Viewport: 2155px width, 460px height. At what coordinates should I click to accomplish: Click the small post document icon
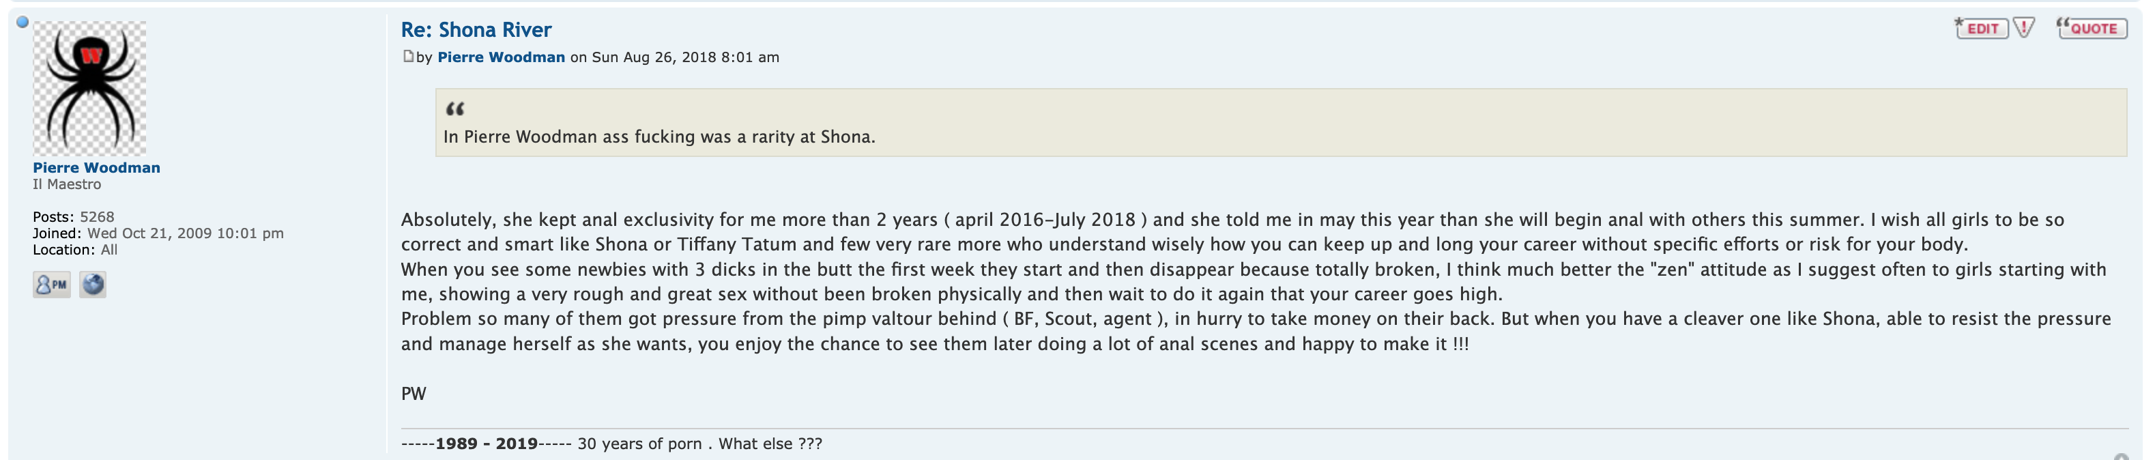pos(408,57)
